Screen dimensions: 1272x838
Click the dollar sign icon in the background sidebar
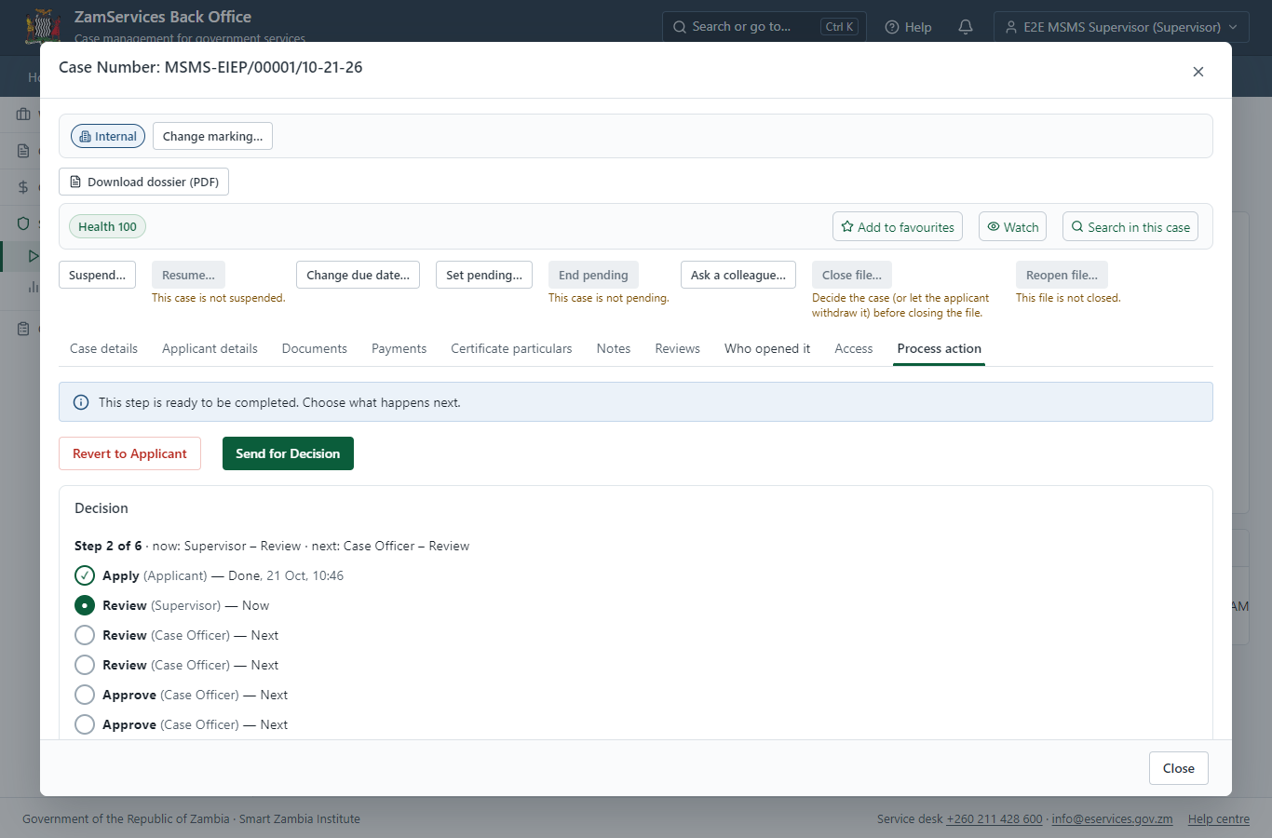pos(23,187)
